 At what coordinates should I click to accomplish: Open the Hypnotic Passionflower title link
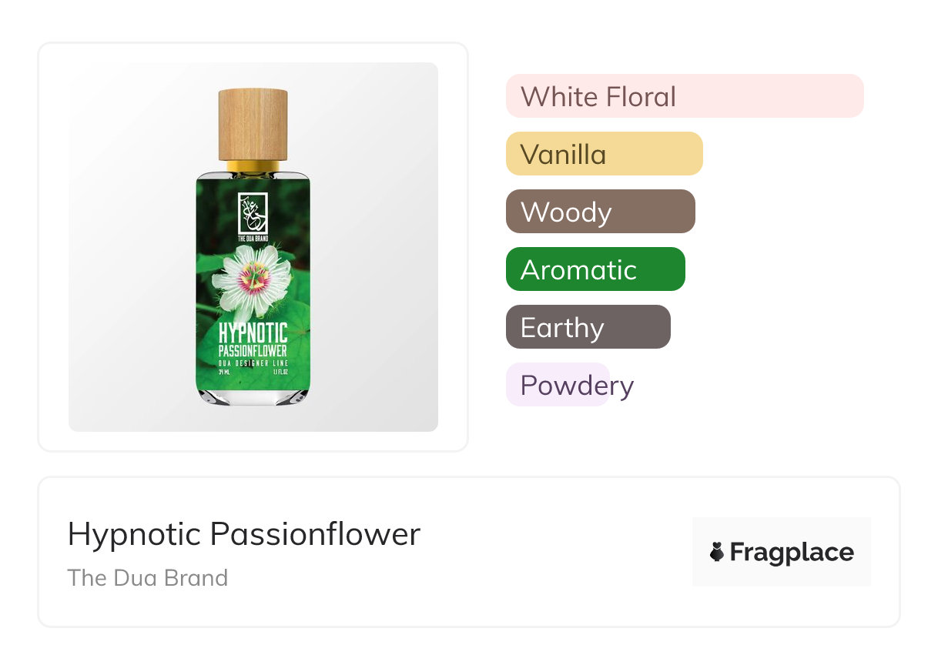pyautogui.click(x=243, y=533)
